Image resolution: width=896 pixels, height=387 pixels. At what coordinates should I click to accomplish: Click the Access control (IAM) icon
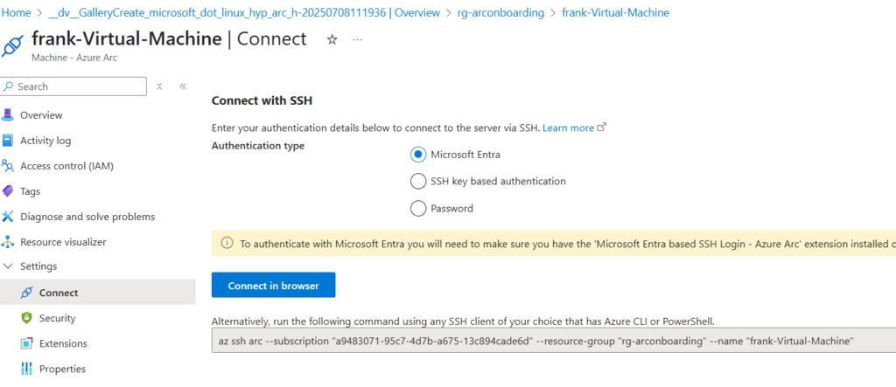tap(9, 166)
